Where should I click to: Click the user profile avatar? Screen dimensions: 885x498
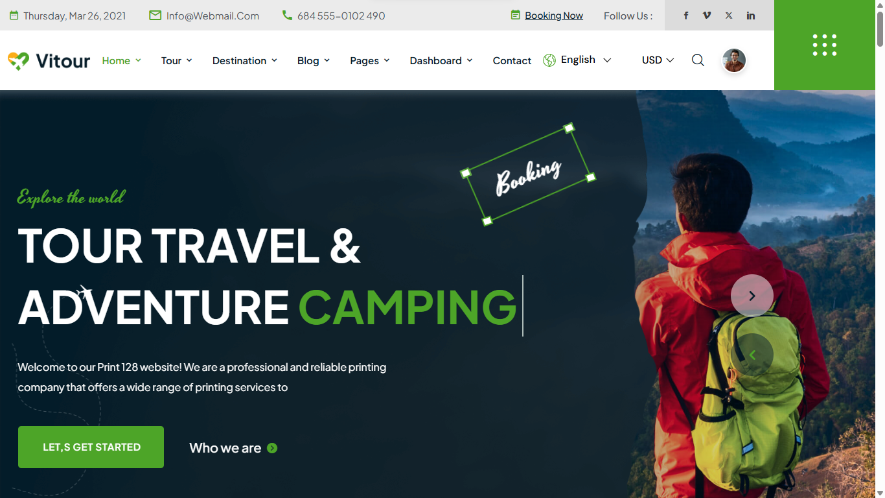[x=734, y=60]
